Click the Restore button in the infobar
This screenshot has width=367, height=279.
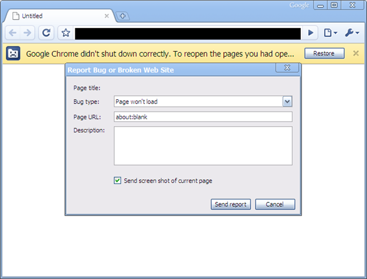[325, 53]
